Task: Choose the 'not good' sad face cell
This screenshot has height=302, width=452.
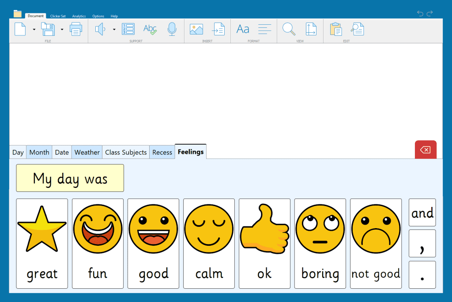Action: pyautogui.click(x=376, y=243)
